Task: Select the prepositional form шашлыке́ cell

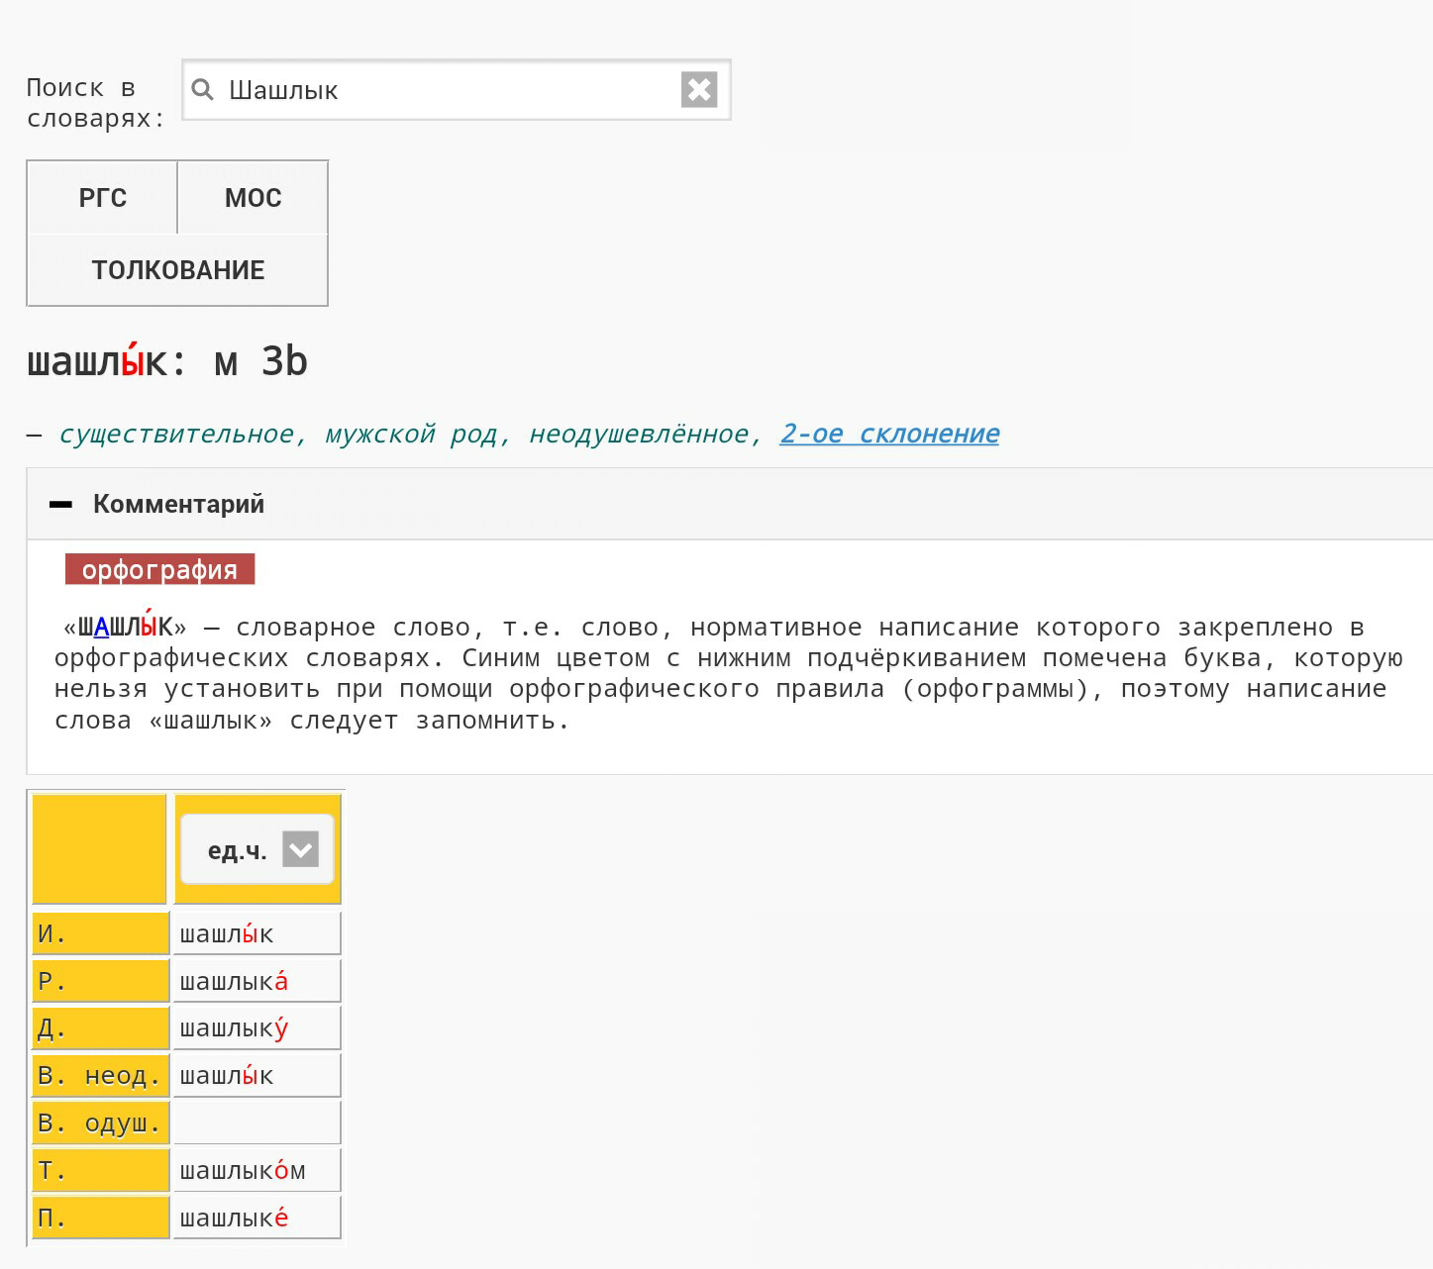Action: point(256,1219)
